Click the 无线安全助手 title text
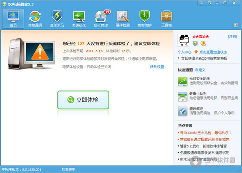The image size is (242, 173). tap(200, 79)
